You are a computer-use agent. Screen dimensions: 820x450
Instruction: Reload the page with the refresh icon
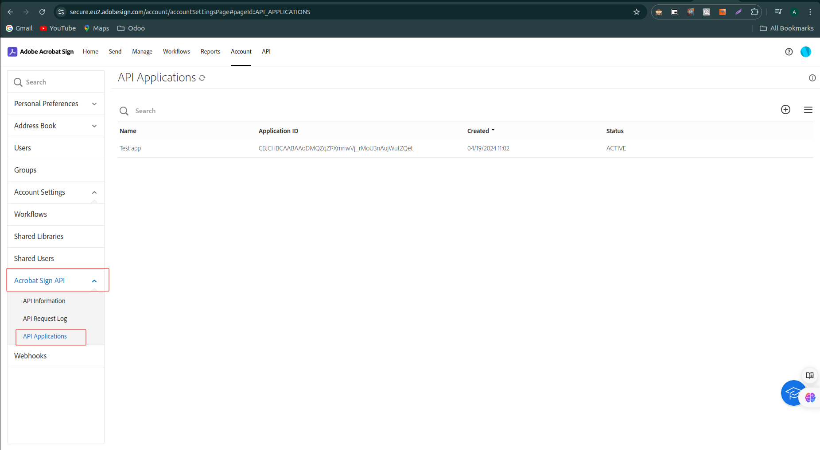(x=42, y=12)
